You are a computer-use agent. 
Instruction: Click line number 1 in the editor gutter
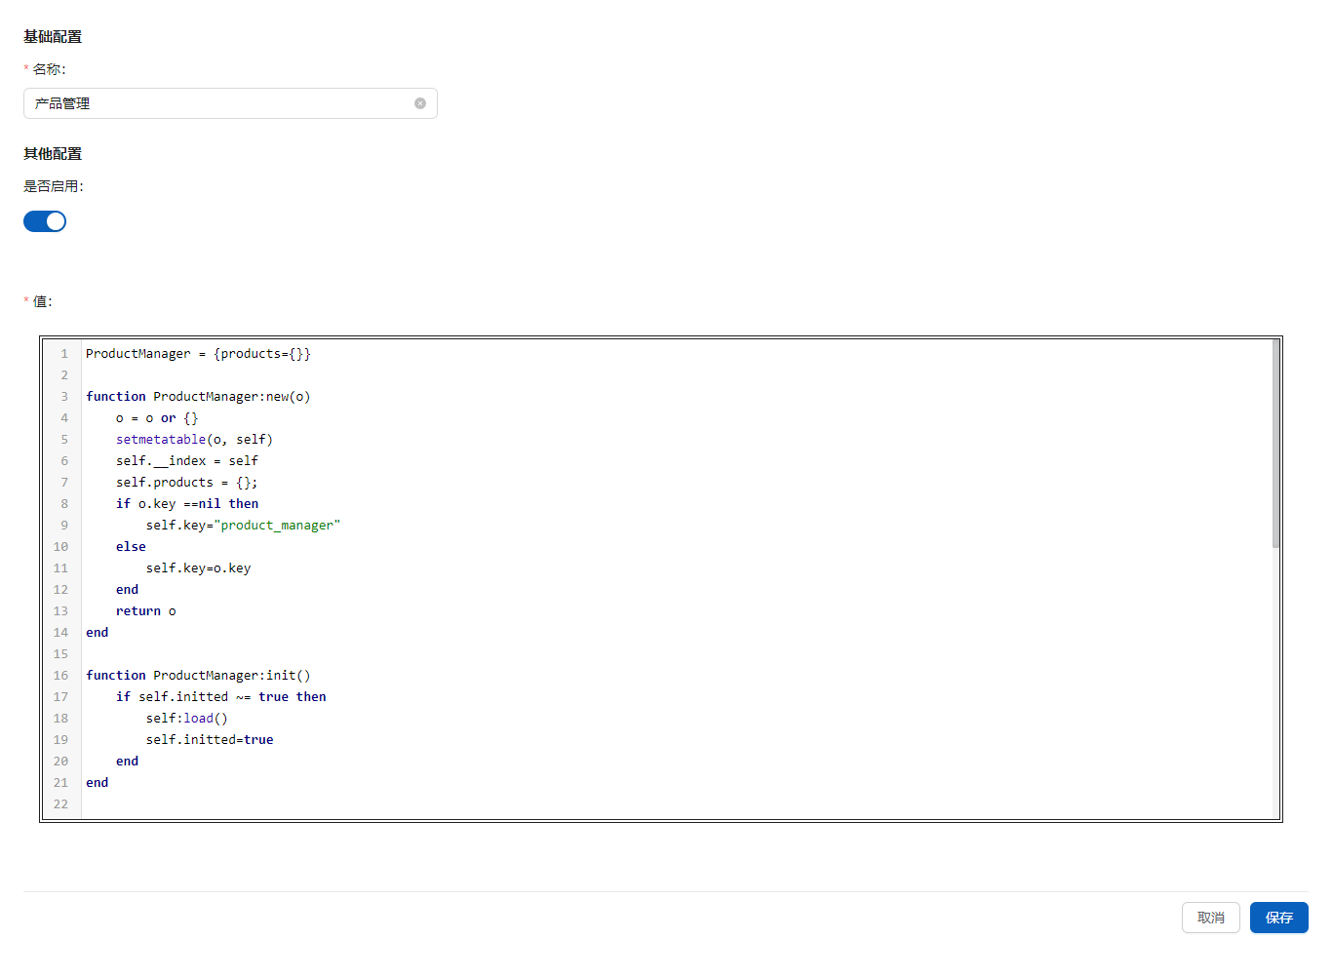pos(64,354)
